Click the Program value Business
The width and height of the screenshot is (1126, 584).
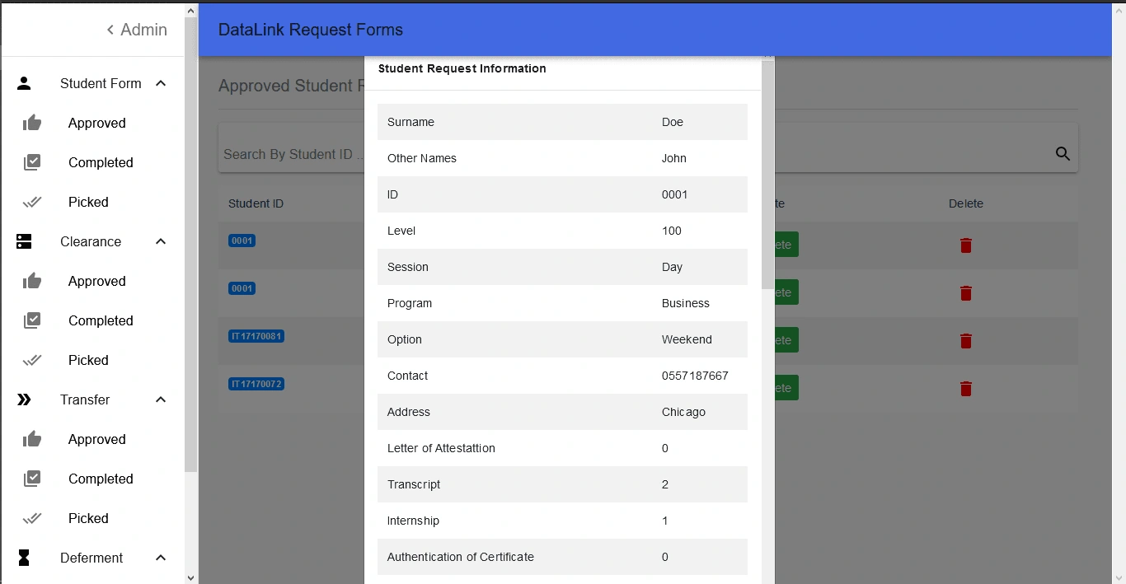(686, 303)
